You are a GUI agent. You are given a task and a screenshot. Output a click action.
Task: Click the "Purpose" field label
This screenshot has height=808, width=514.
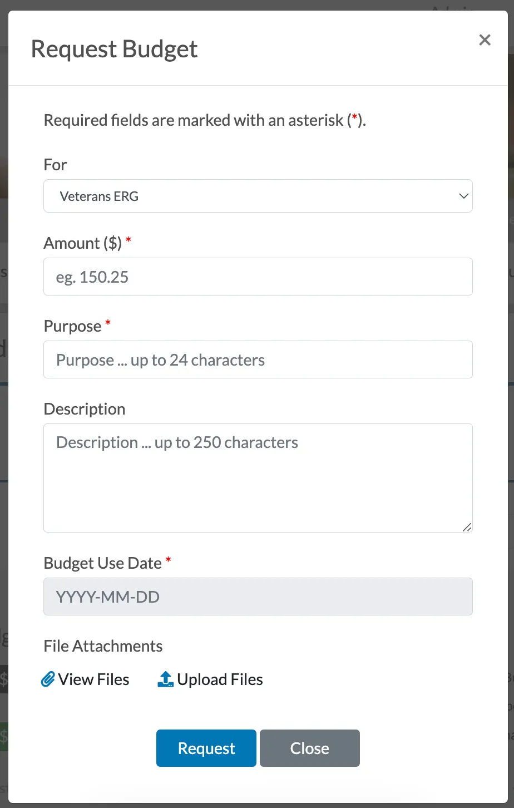pos(72,326)
